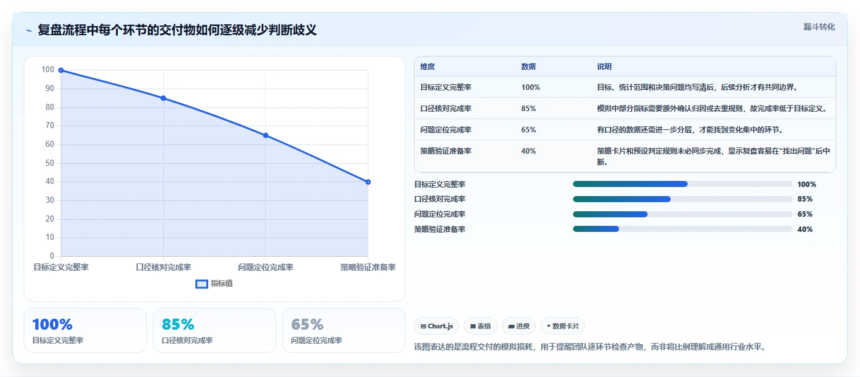Open the 100% 目标定义完整率 stat card
Image resolution: width=860 pixels, height=377 pixels.
pyautogui.click(x=85, y=330)
